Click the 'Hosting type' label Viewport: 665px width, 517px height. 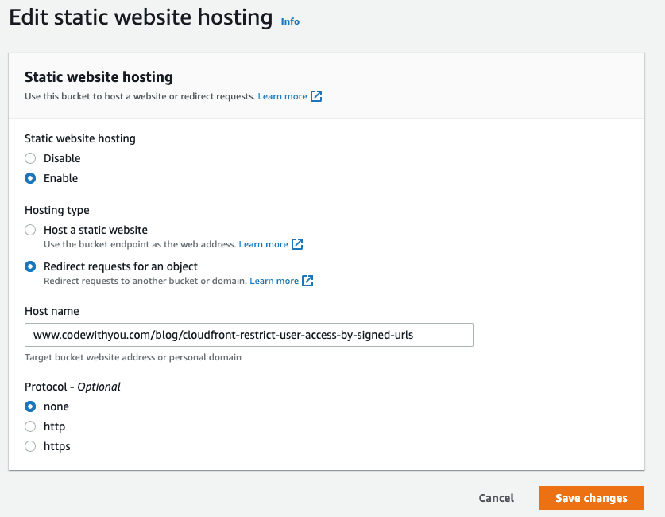pyautogui.click(x=57, y=210)
